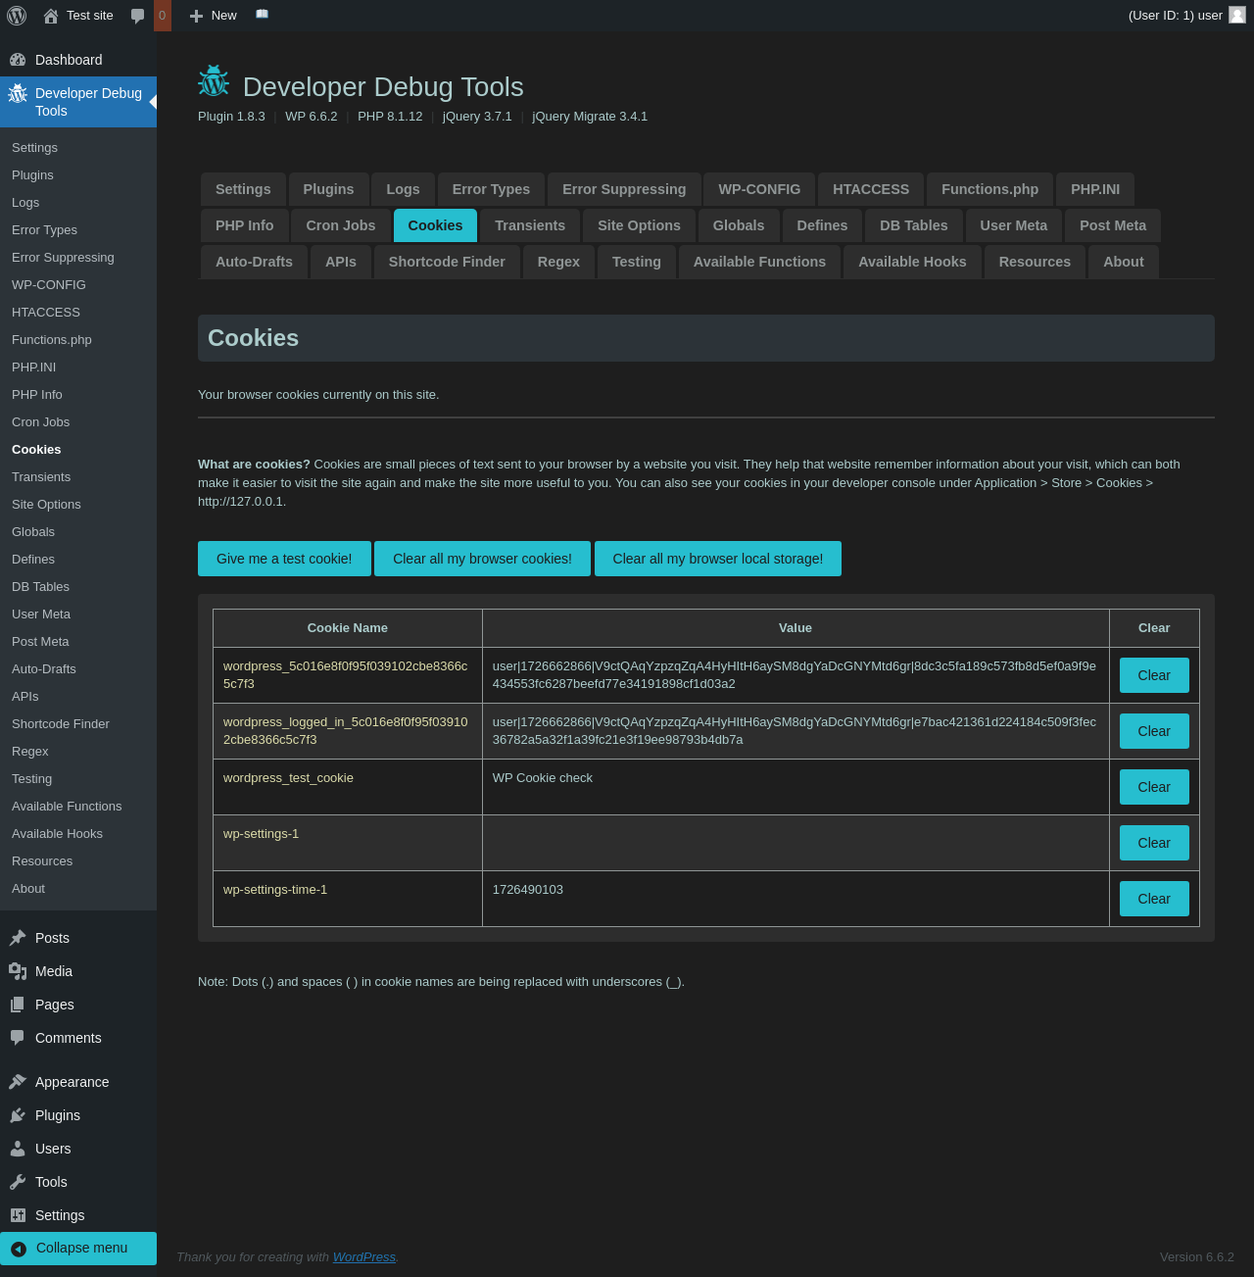Open Dashboard from the sidebar
Image resolution: width=1254 pixels, height=1277 pixels.
pyautogui.click(x=69, y=60)
